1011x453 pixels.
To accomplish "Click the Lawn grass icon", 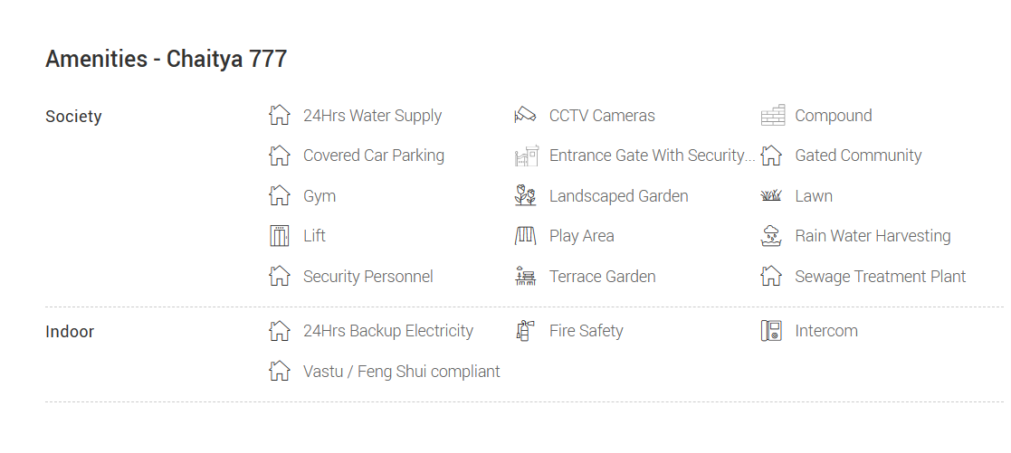I will coord(771,196).
